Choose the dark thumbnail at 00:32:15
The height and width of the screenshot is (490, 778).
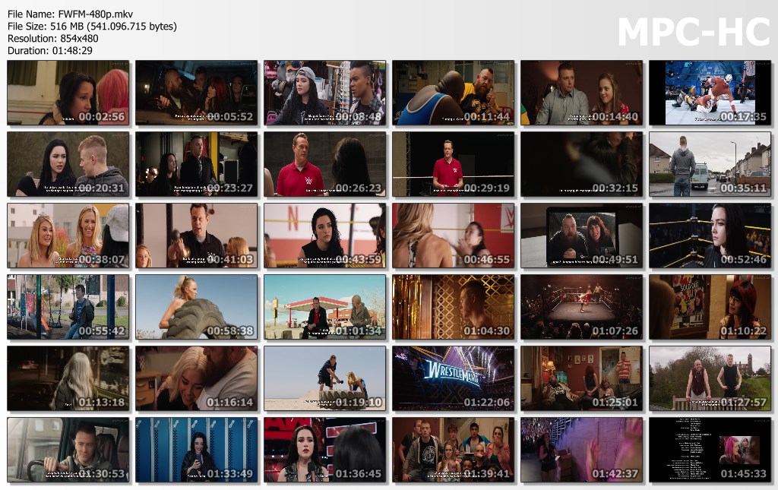[581, 164]
